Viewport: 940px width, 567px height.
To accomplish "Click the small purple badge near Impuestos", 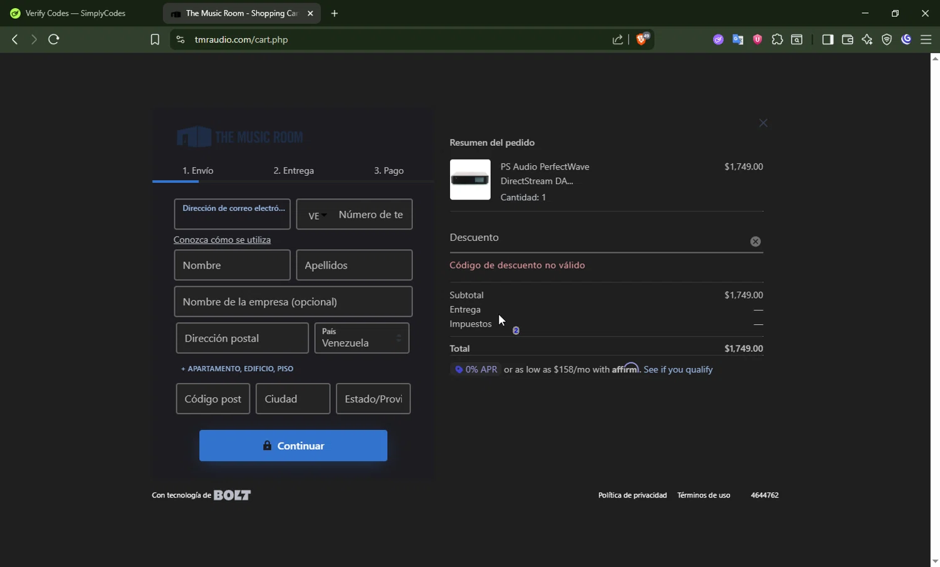I will 516,330.
